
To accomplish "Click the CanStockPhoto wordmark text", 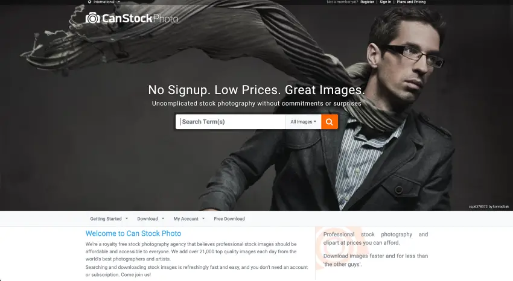I will click(140, 18).
